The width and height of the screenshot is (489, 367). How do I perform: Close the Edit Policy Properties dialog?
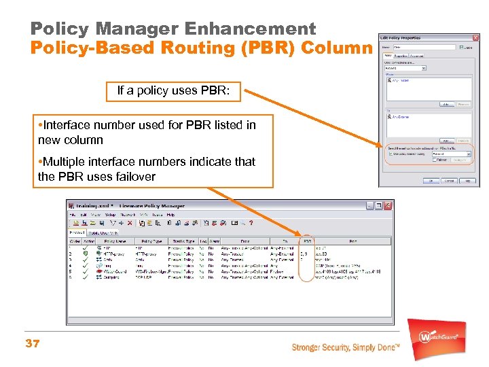coord(475,38)
